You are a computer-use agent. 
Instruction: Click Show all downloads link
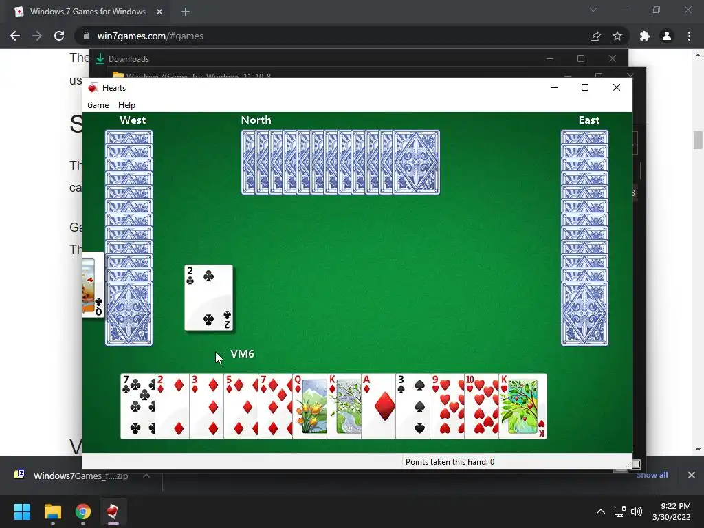click(652, 475)
